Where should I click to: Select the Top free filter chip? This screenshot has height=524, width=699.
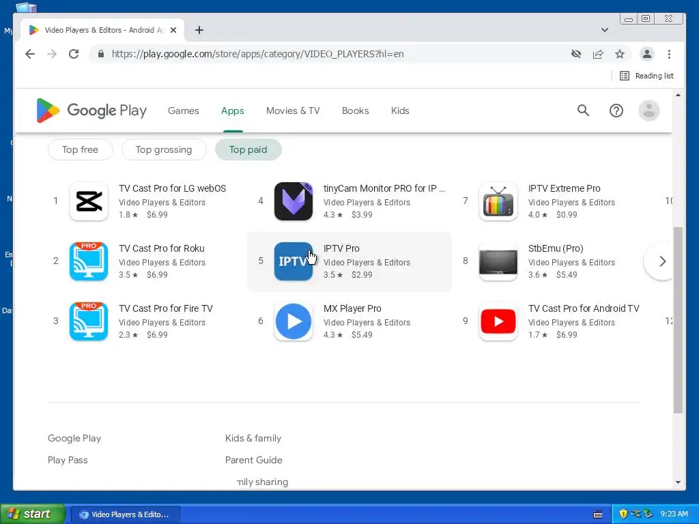point(81,149)
